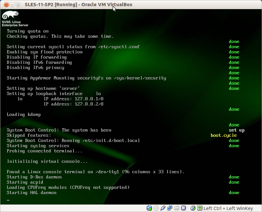Click the virtualization (V chip) status icon
The width and height of the screenshot is (262, 212).
click(x=184, y=208)
